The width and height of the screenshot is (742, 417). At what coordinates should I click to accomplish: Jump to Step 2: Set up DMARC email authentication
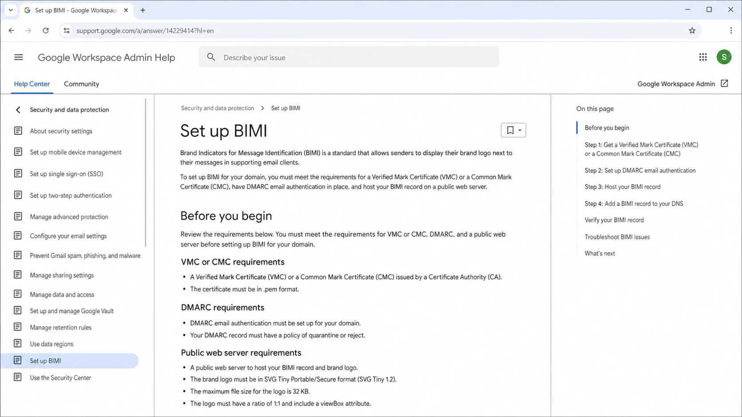pos(640,170)
